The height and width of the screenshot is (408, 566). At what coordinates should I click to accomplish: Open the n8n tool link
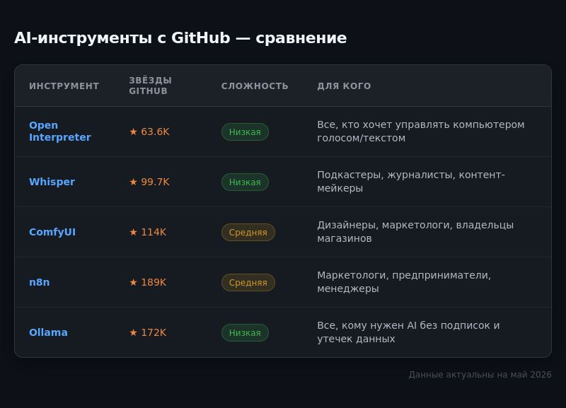[x=40, y=282]
